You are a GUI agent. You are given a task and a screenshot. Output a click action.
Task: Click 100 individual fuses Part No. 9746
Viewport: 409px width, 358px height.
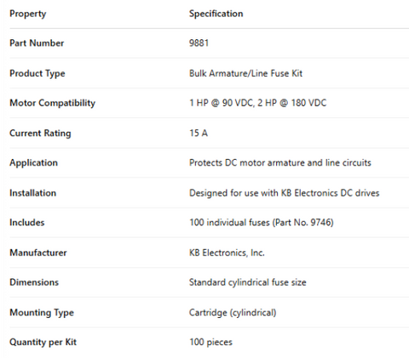[x=262, y=223]
